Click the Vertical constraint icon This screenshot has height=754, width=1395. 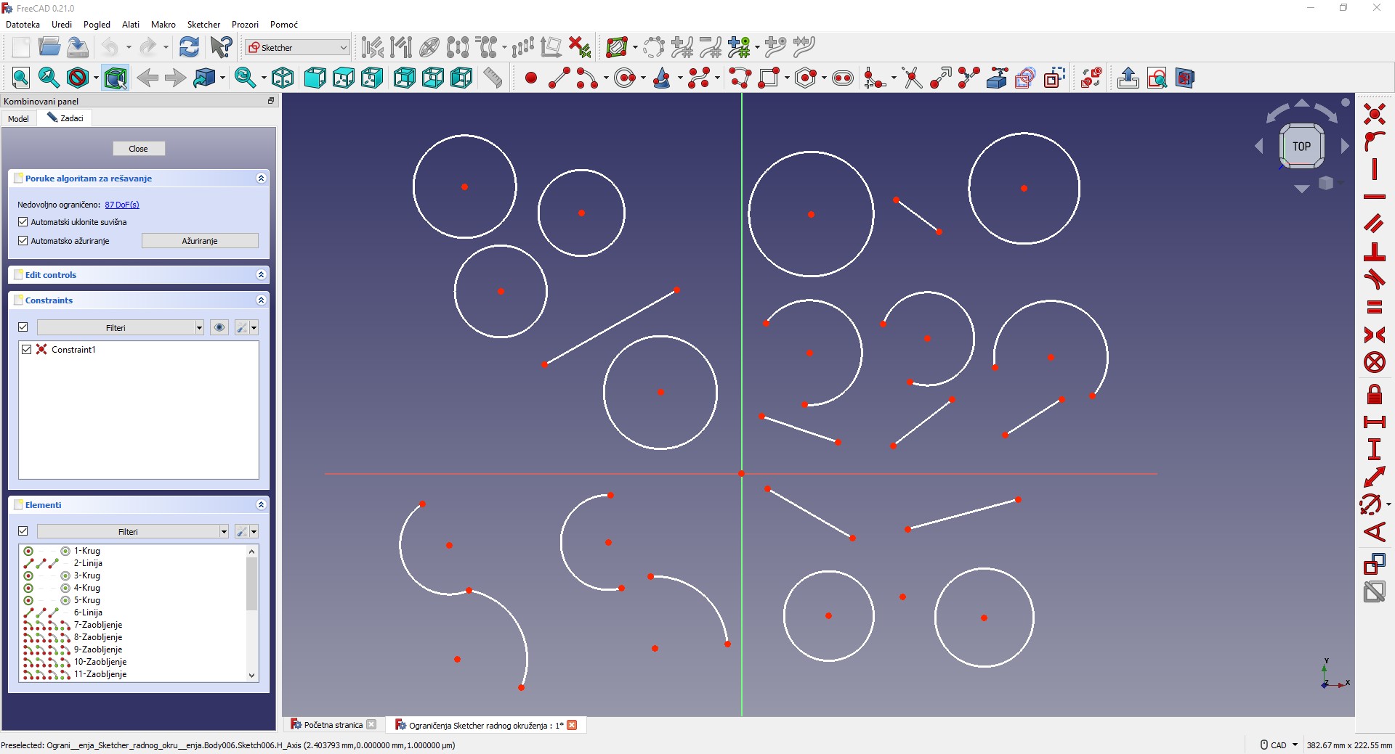click(x=1374, y=169)
